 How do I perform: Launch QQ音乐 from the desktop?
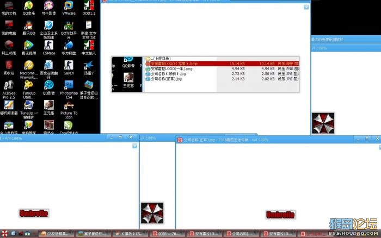tap(29, 8)
